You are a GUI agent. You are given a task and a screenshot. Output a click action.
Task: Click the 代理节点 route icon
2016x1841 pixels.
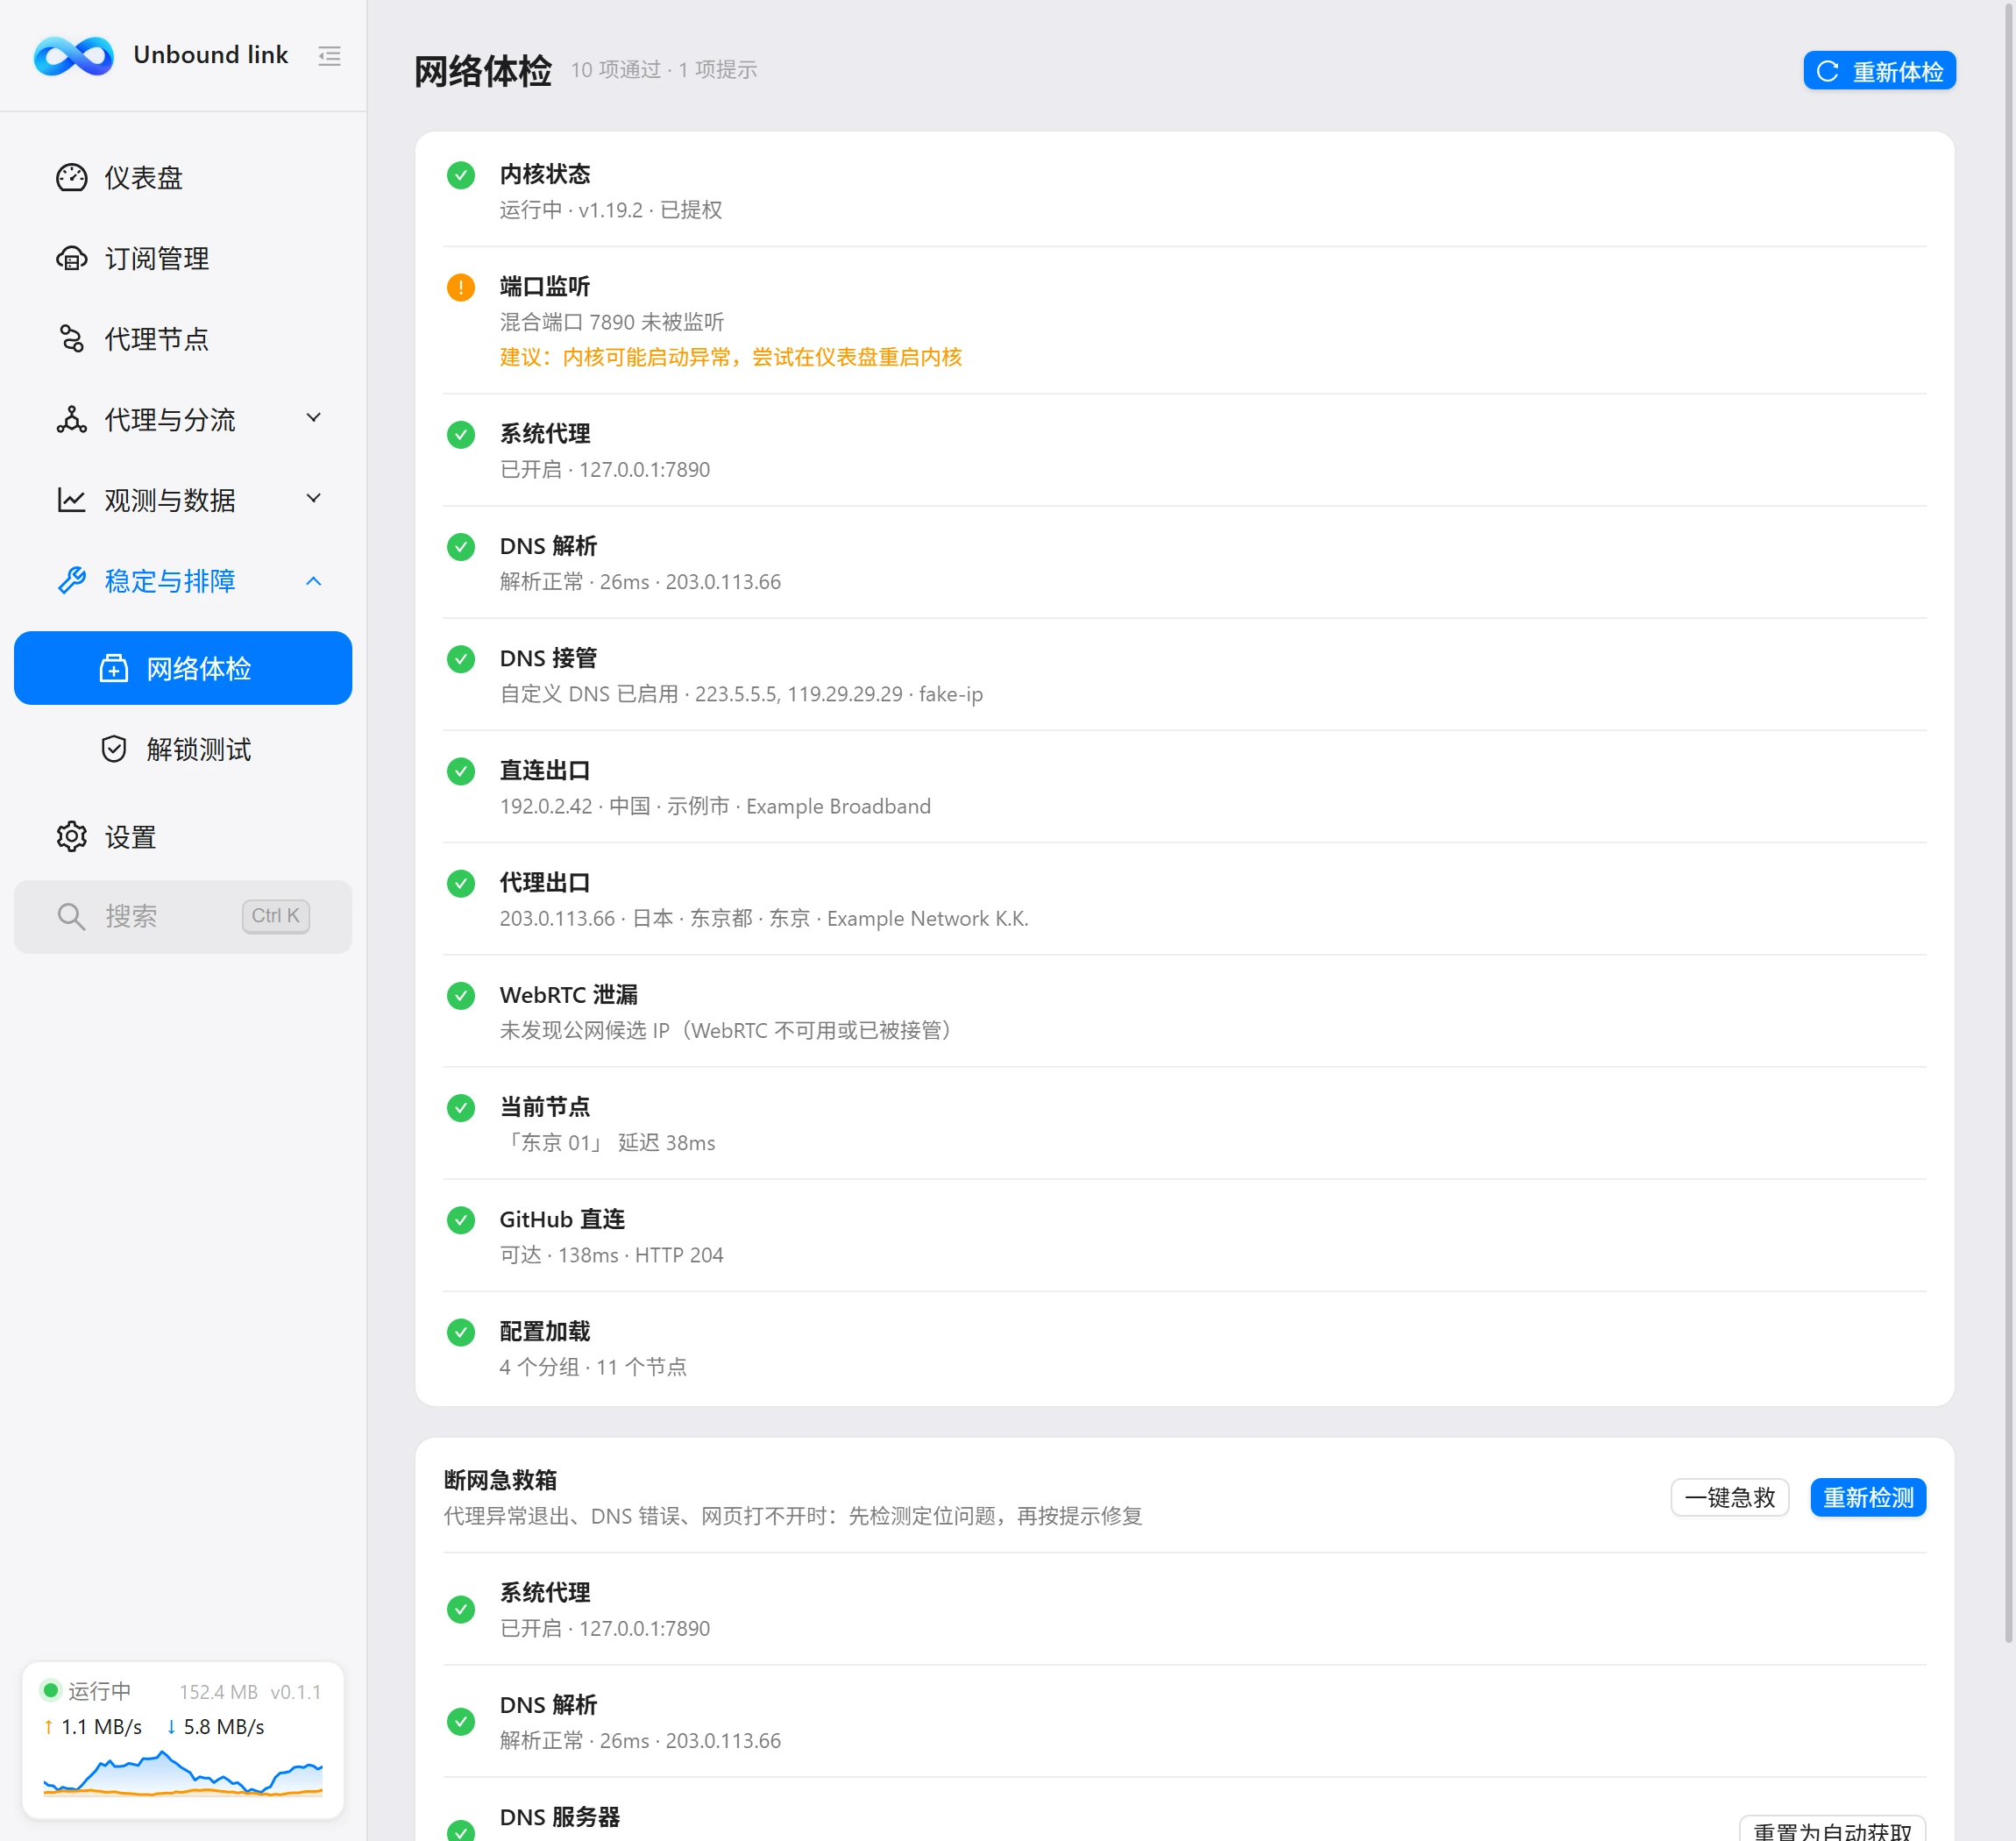(72, 338)
